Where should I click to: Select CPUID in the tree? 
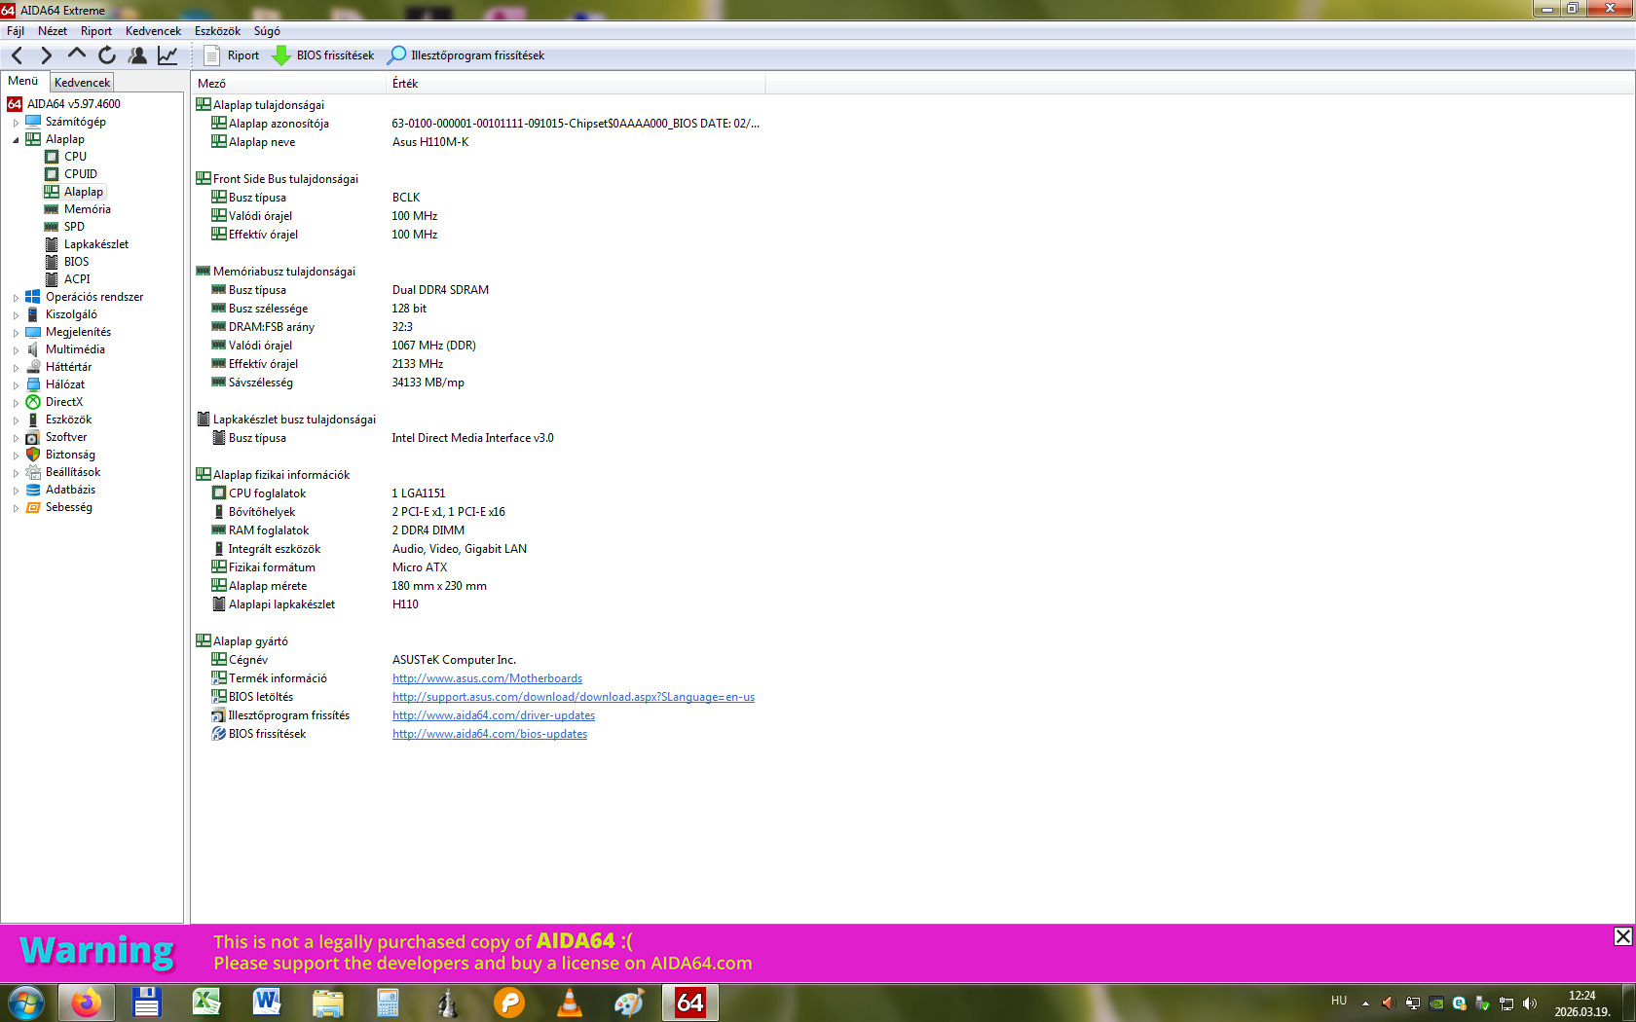coord(81,174)
